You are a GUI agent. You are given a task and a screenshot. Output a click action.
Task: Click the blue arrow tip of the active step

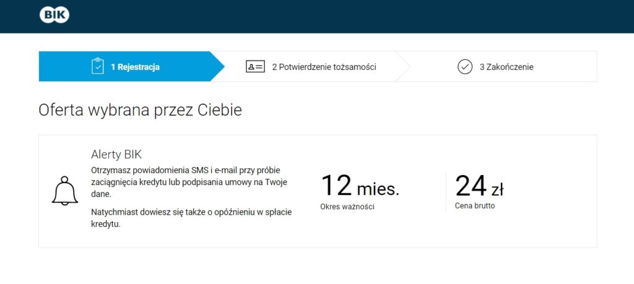click(217, 66)
